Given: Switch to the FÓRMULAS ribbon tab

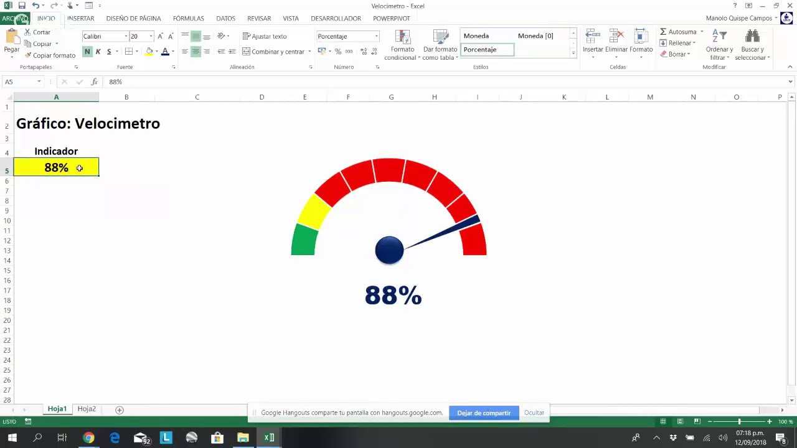Looking at the screenshot, I should coord(189,19).
